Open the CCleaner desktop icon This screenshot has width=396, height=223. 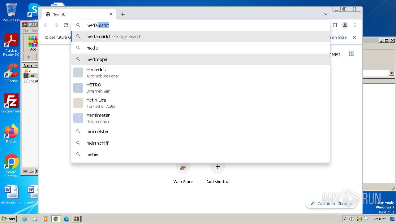(11, 73)
